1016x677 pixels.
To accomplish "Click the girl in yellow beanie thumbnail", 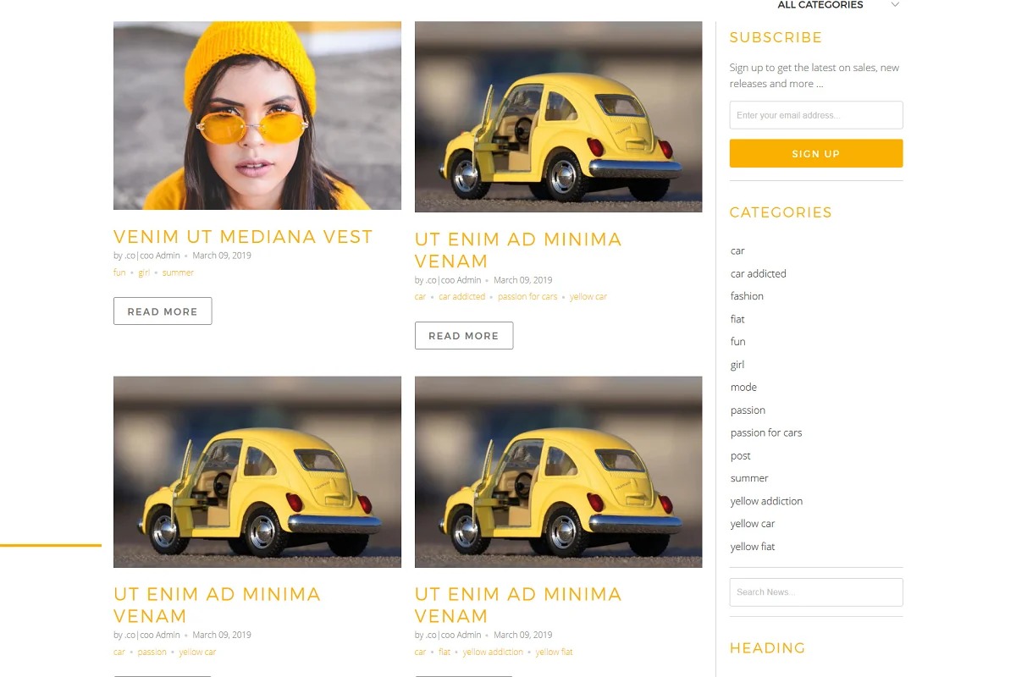I will tap(257, 116).
